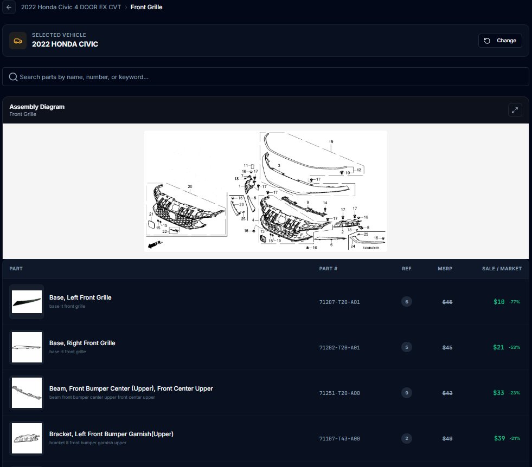The image size is (532, 467).
Task: Click the -23% discount label
Action: point(514,393)
